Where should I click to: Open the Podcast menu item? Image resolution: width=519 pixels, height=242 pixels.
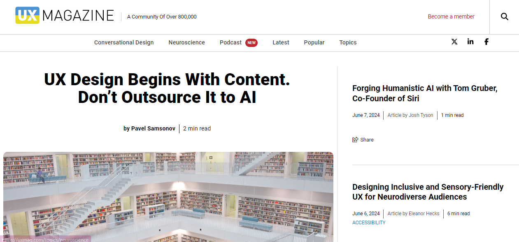click(x=230, y=42)
